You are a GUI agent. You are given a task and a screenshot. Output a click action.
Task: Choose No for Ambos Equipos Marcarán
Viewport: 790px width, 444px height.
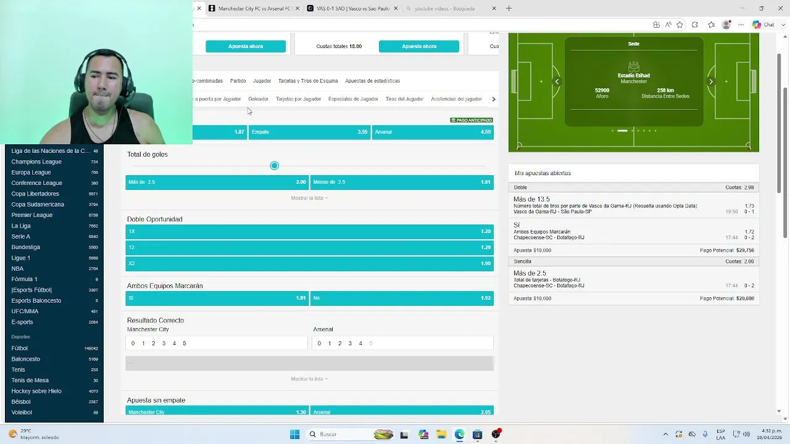[402, 298]
